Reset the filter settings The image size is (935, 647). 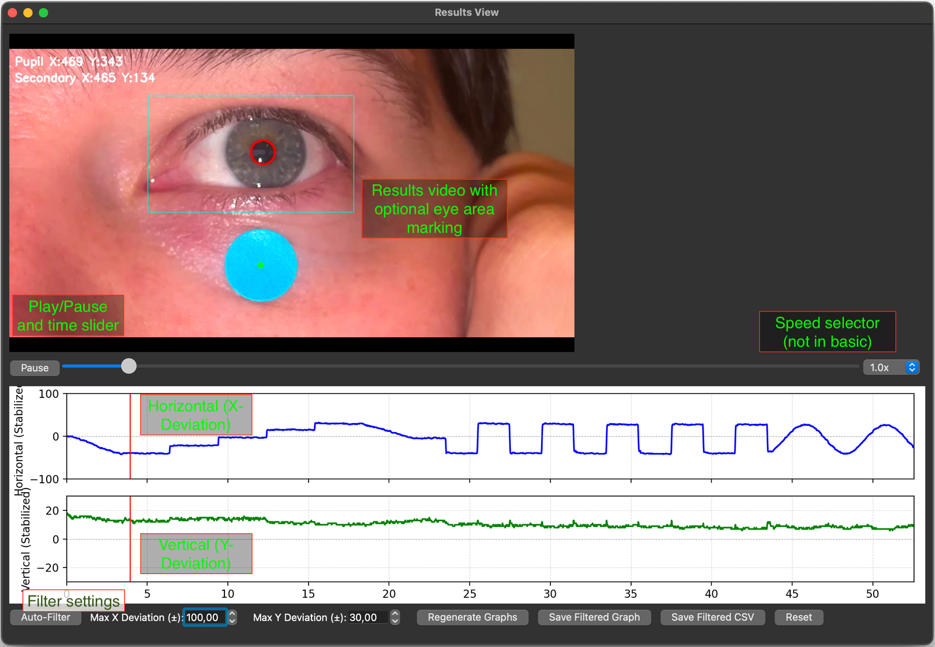pos(798,617)
